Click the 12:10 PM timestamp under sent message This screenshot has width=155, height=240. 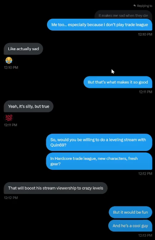(x=145, y=34)
